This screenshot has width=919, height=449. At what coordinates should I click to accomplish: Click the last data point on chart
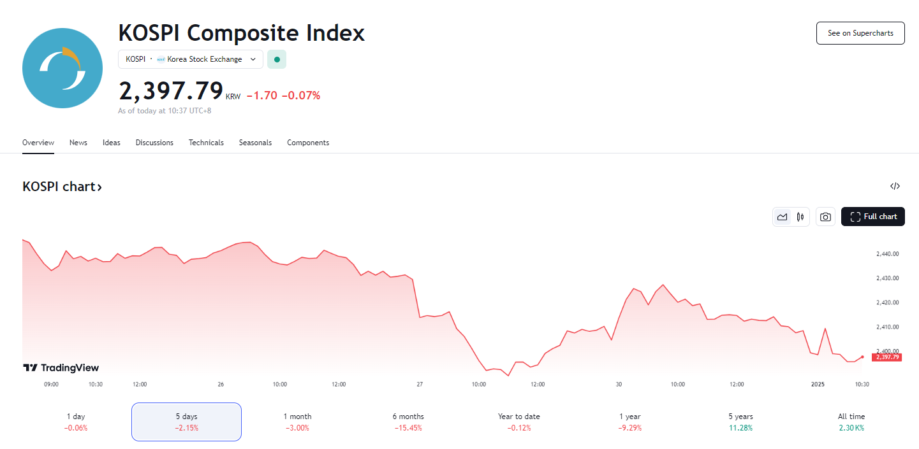(863, 357)
